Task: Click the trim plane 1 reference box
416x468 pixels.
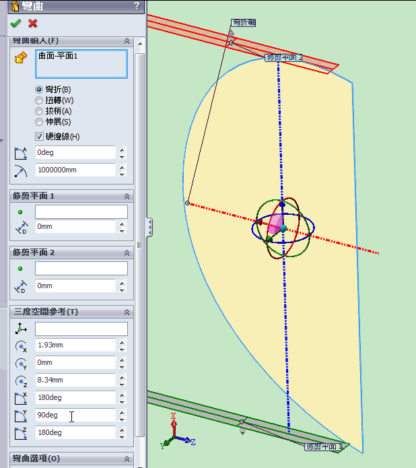Action: click(81, 212)
